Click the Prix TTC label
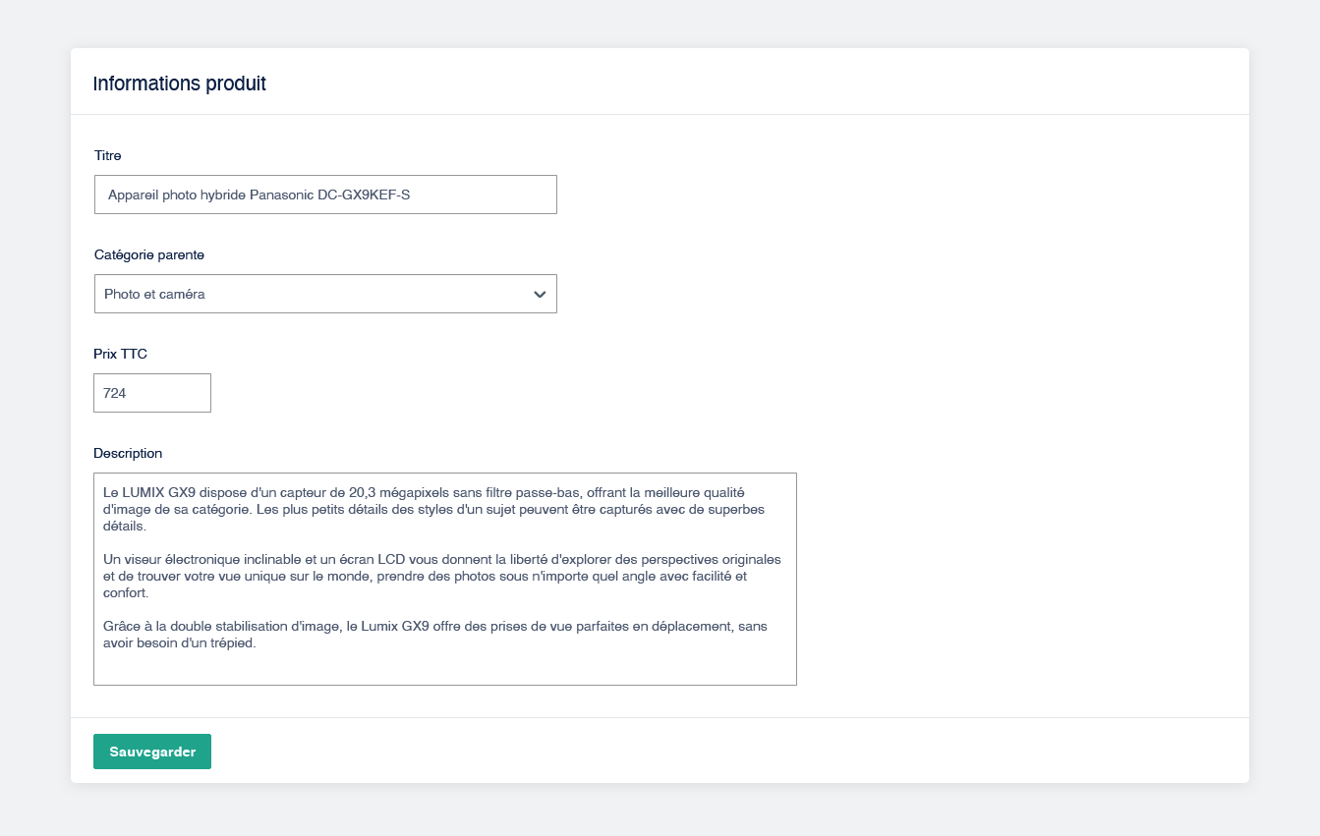The width and height of the screenshot is (1320, 836). click(x=120, y=354)
